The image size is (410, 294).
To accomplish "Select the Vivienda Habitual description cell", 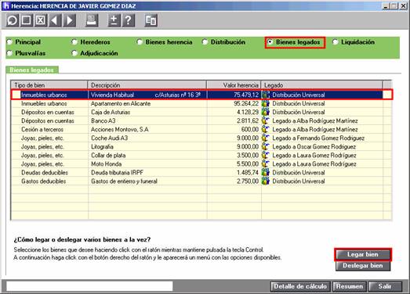I will coord(147,95).
